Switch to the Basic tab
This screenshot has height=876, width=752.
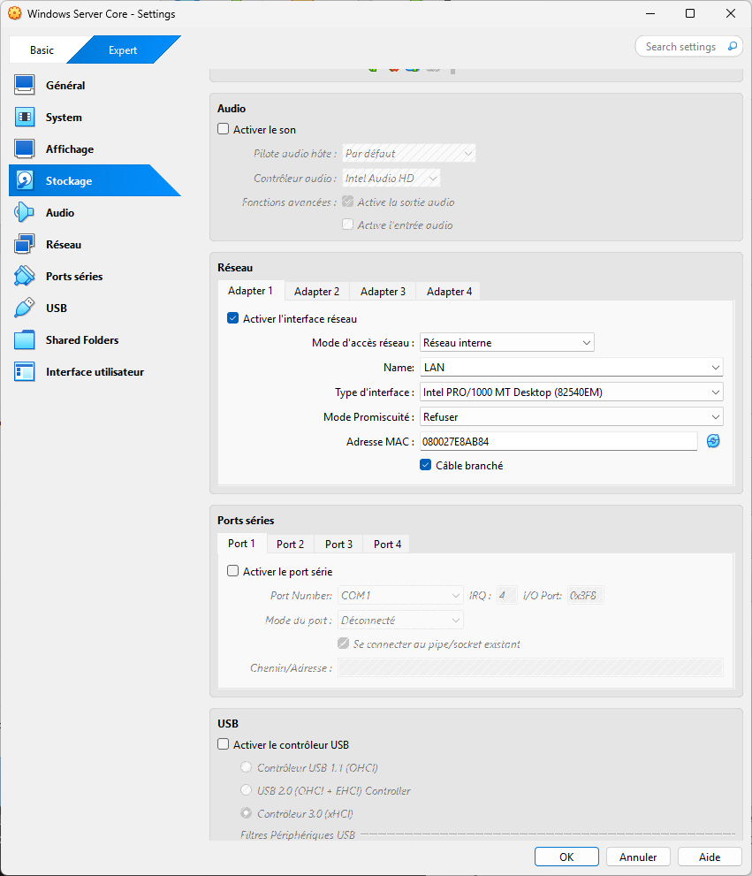(42, 50)
